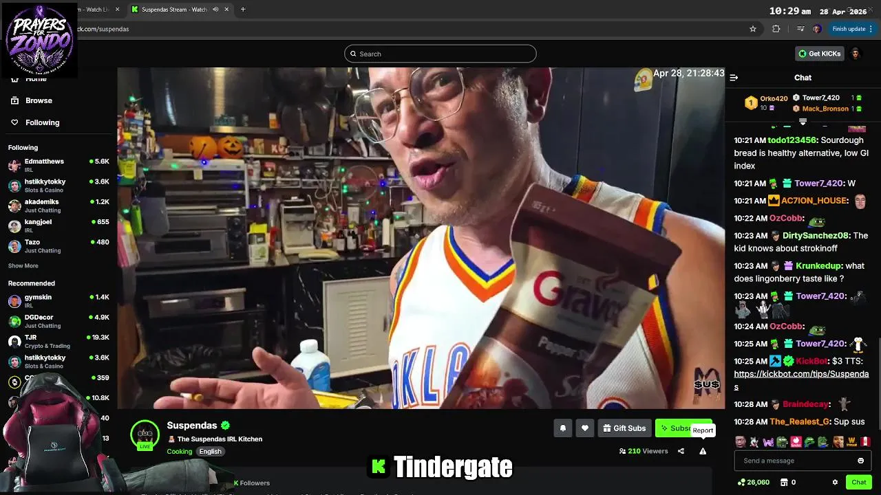881x495 pixels.
Task: Open Following in the sidebar
Action: point(42,122)
